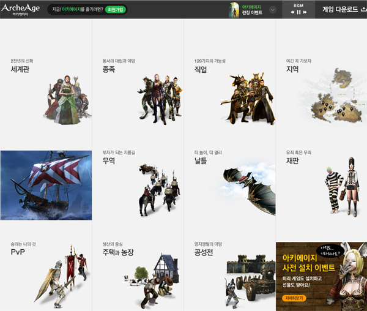The image size is (367, 311).
Task: Click the four races character image
Action: coord(160,99)
